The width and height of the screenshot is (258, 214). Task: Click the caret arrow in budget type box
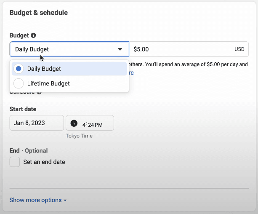tap(120, 49)
